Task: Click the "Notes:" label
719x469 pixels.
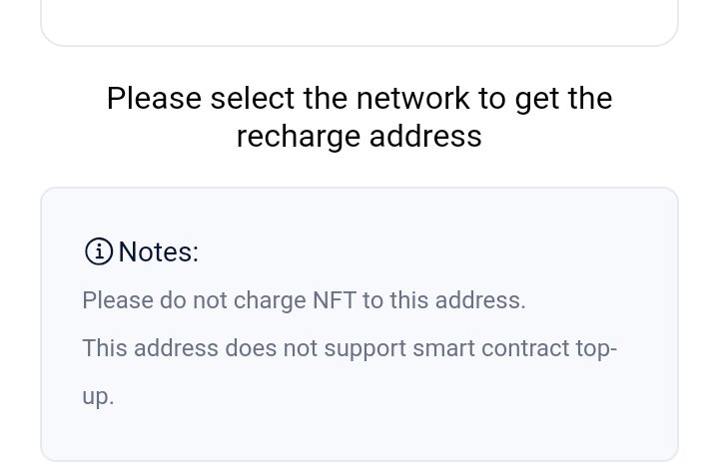Action: [x=159, y=252]
